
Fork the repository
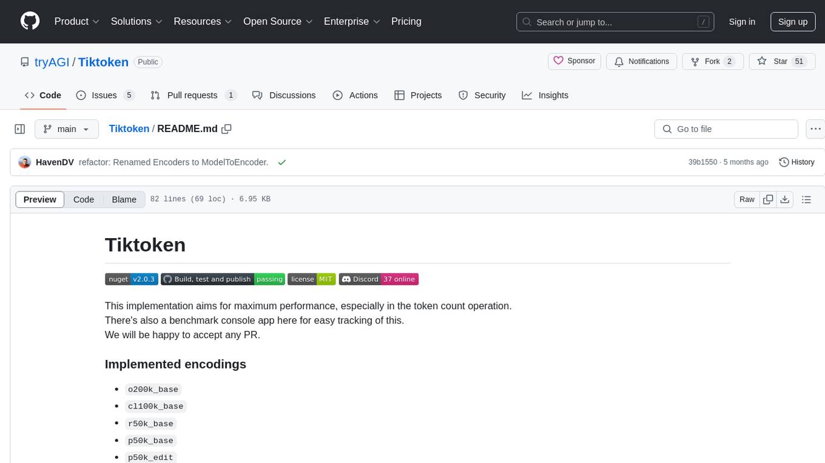(x=713, y=61)
